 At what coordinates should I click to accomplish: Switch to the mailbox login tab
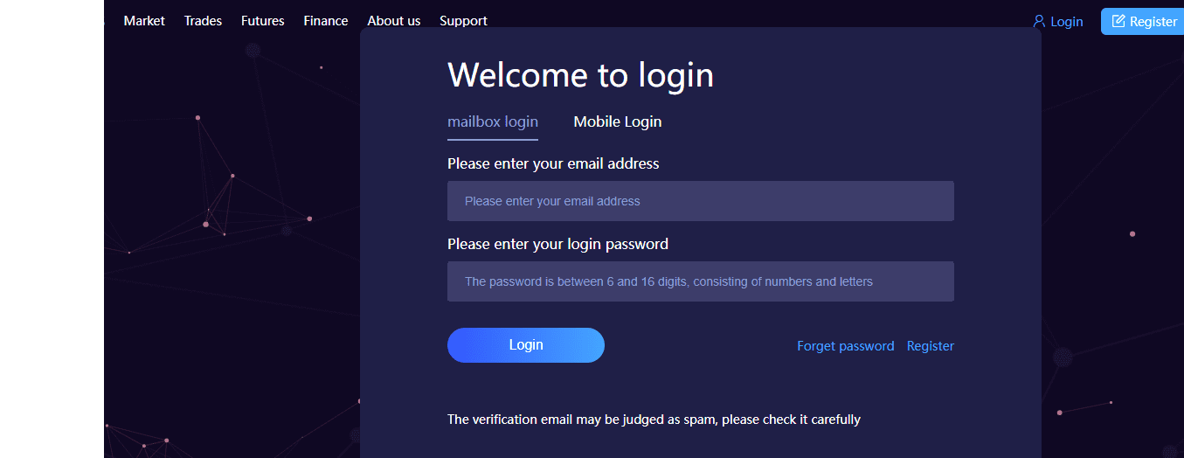pos(493,121)
